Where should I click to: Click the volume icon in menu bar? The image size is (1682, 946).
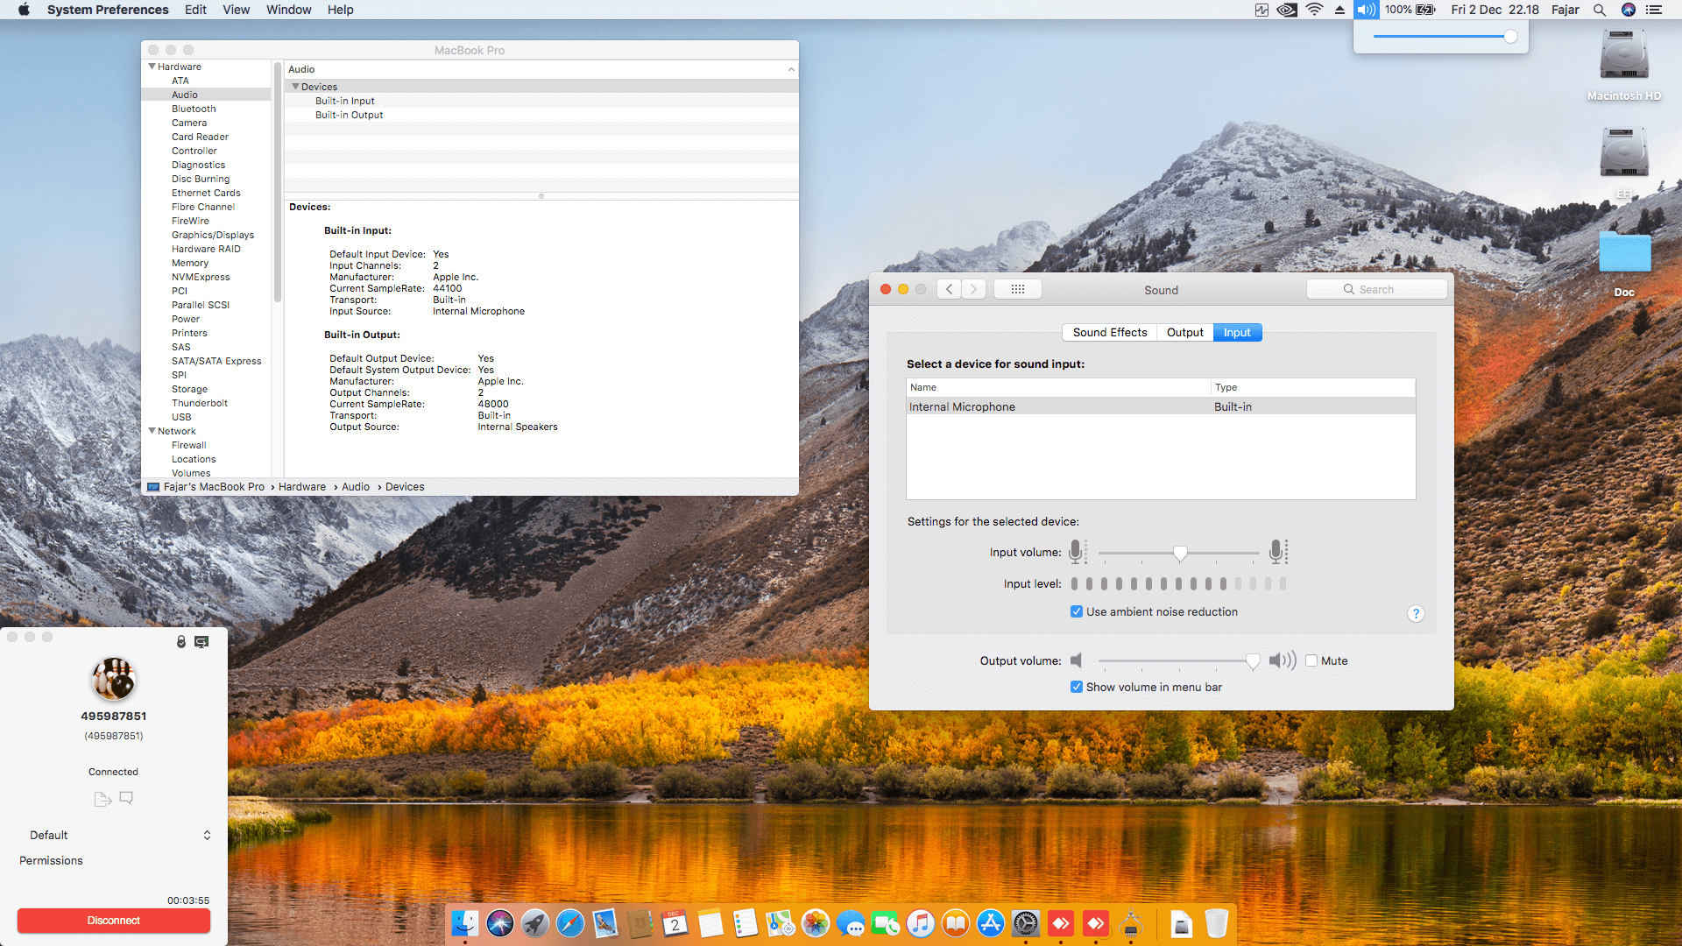point(1365,10)
